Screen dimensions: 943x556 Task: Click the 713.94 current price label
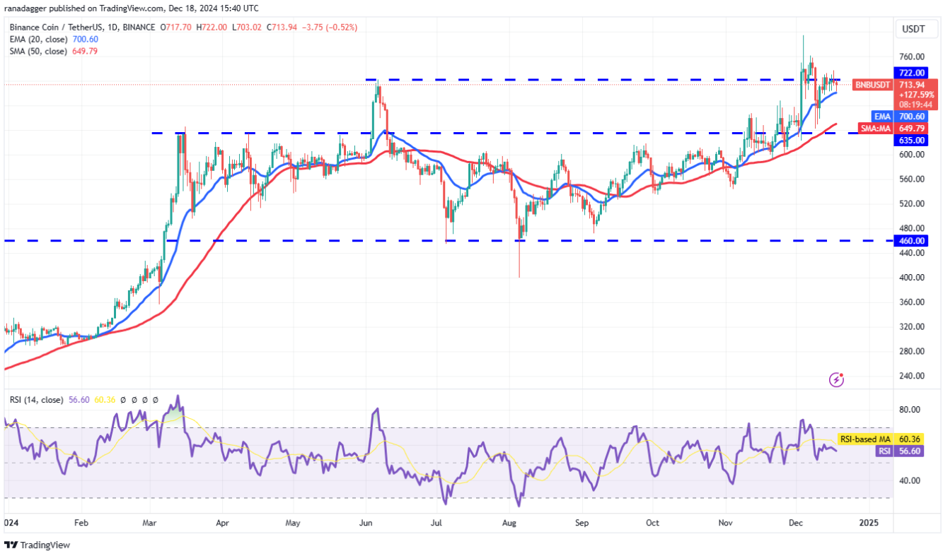911,84
